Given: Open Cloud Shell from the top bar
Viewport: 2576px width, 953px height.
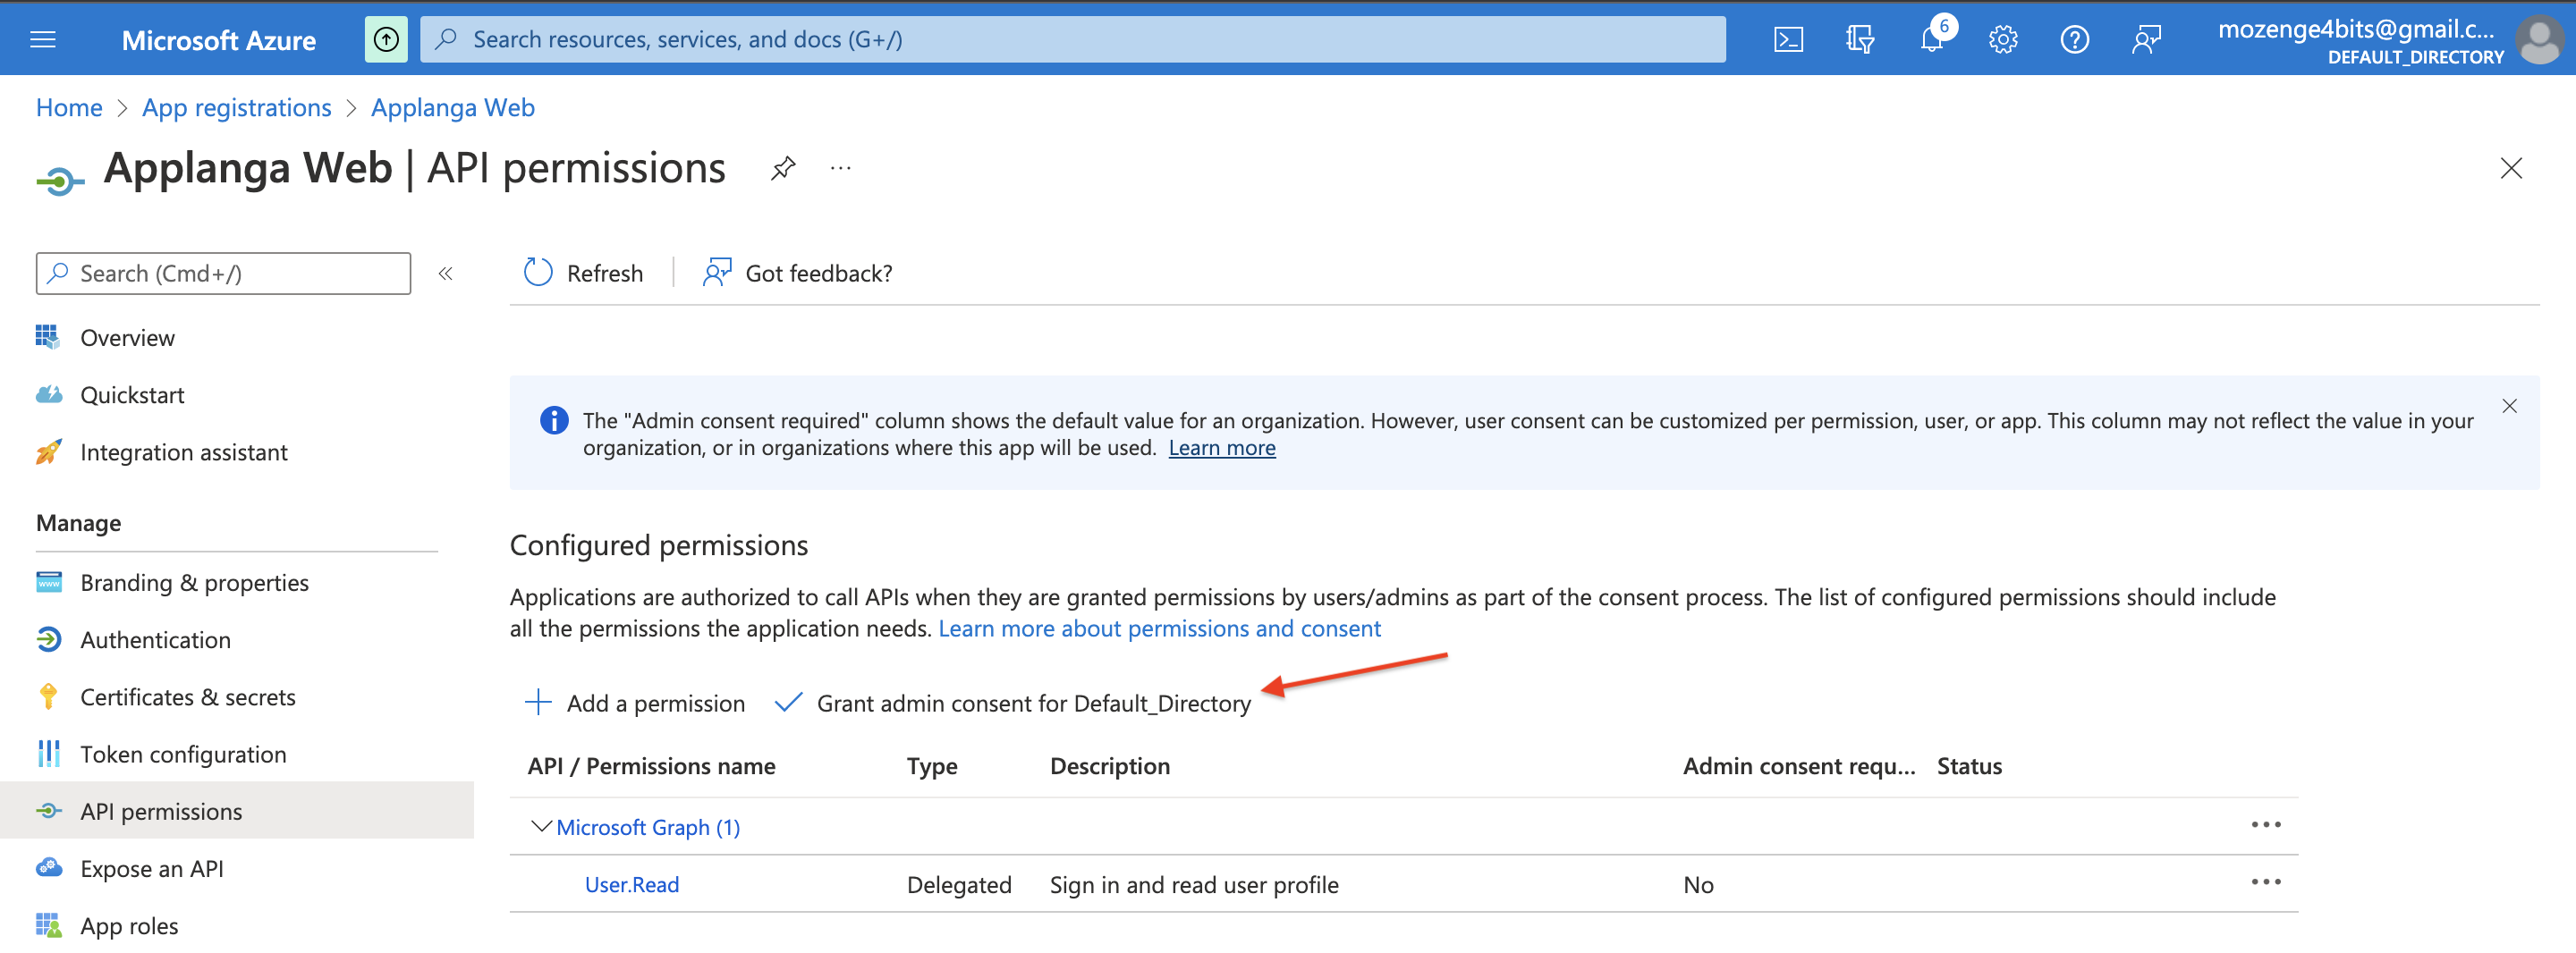Looking at the screenshot, I should [x=1788, y=39].
